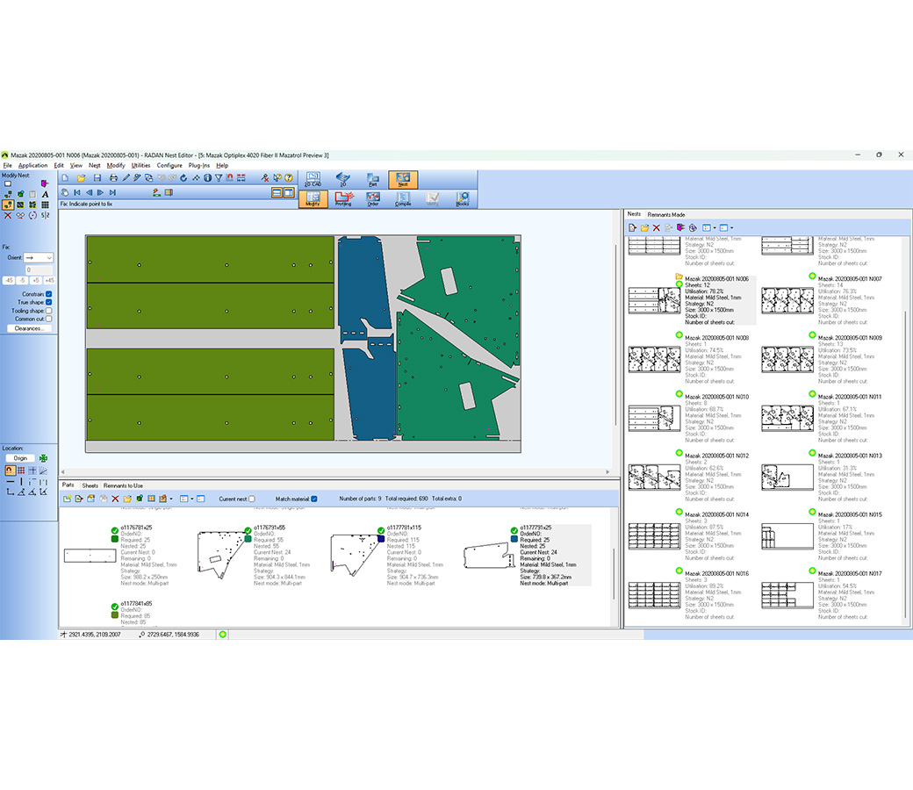The height and width of the screenshot is (790, 913).
Task: Click the blue color swatch of part o1177781x115
Action: pos(381,539)
